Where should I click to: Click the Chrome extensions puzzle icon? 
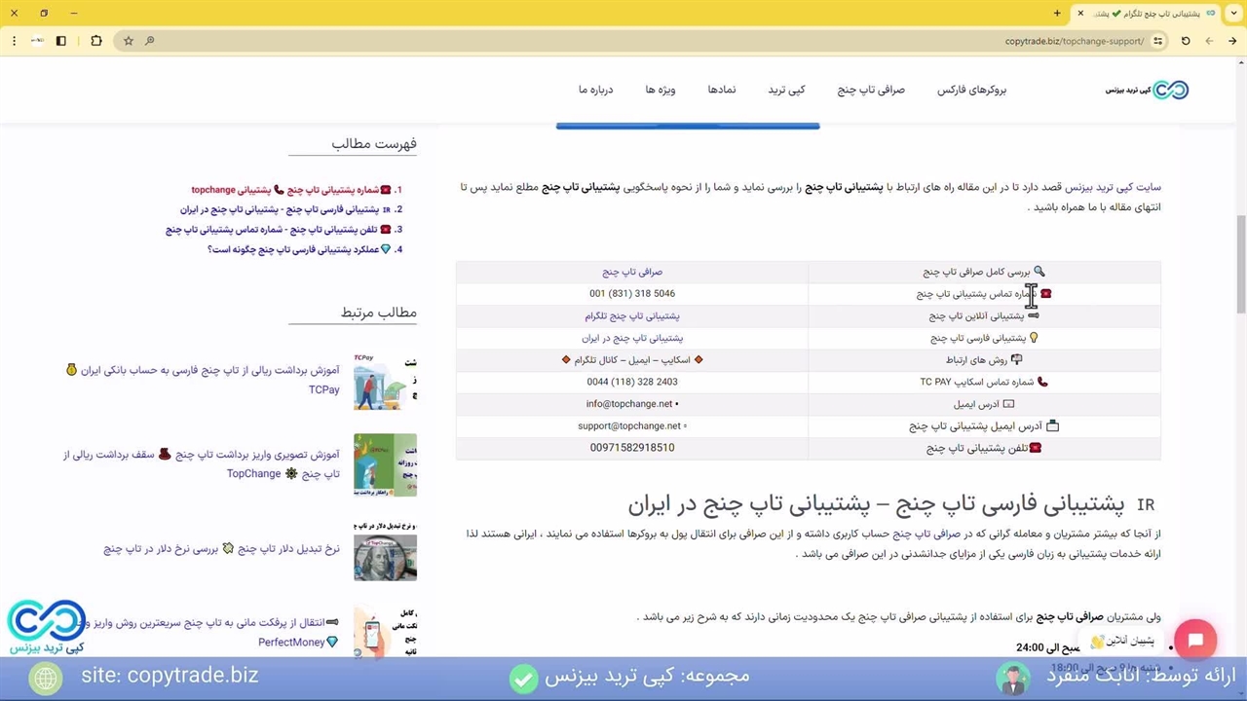95,41
